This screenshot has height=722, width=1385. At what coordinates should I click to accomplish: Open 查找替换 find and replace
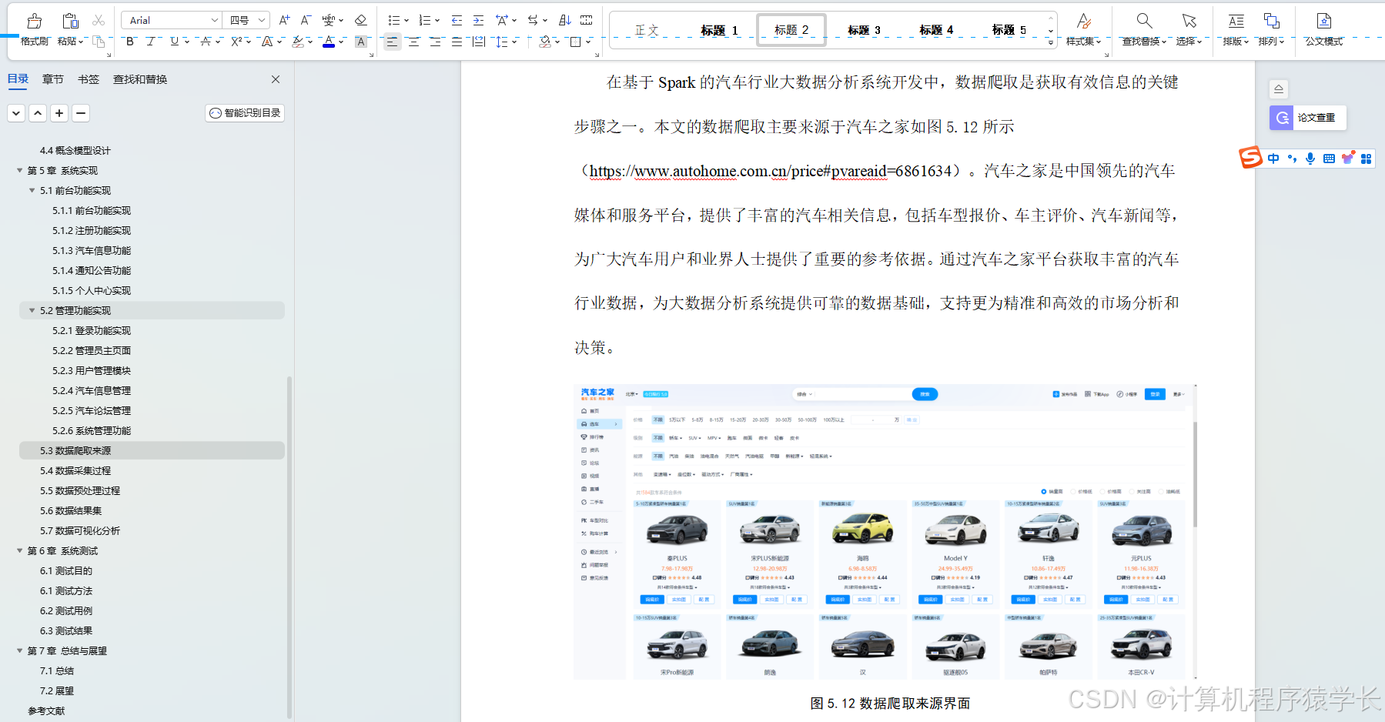point(1144,30)
